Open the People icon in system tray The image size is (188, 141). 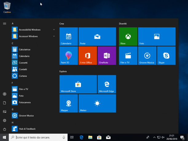[148, 137]
